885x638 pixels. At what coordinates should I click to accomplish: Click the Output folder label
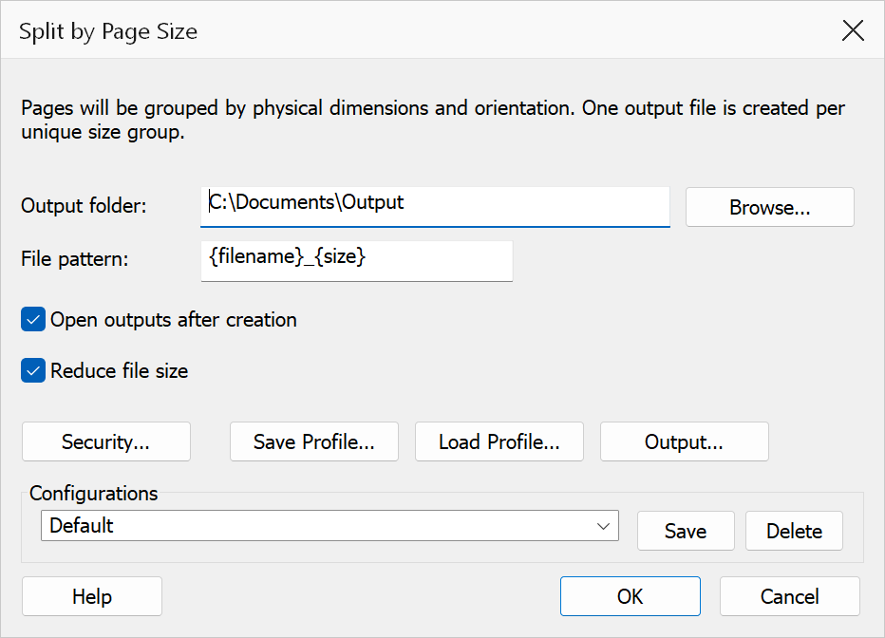[x=84, y=206]
